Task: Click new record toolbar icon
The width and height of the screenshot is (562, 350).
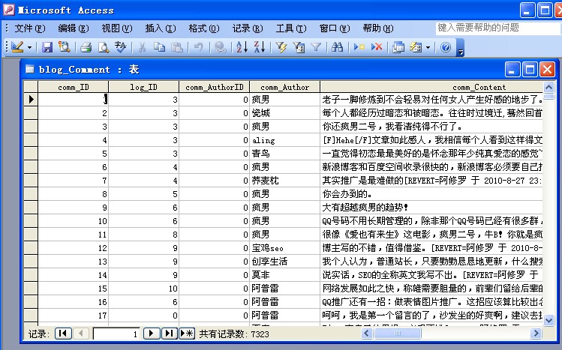Action: [x=359, y=47]
